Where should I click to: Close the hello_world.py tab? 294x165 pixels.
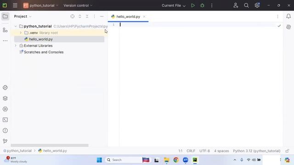click(x=144, y=16)
